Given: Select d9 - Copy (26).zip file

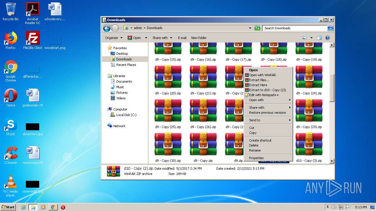Looking at the screenshot, I should (x=203, y=114).
